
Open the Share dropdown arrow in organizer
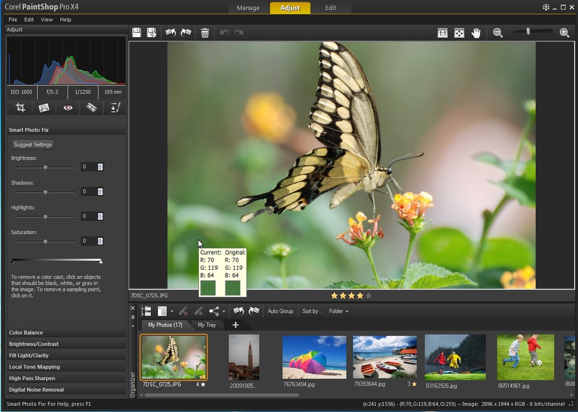pyautogui.click(x=223, y=312)
